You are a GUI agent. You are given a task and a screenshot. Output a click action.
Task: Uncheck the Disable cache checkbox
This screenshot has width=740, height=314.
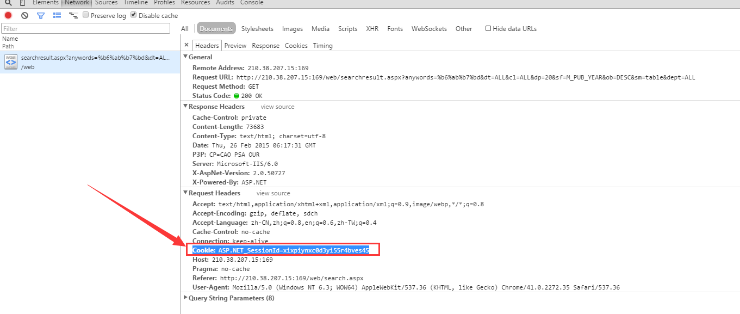coord(134,15)
